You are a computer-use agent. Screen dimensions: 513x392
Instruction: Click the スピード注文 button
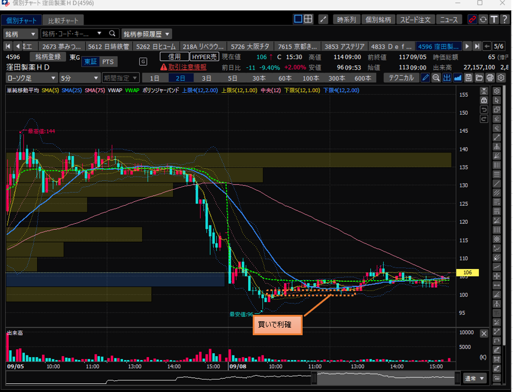pyautogui.click(x=415, y=19)
